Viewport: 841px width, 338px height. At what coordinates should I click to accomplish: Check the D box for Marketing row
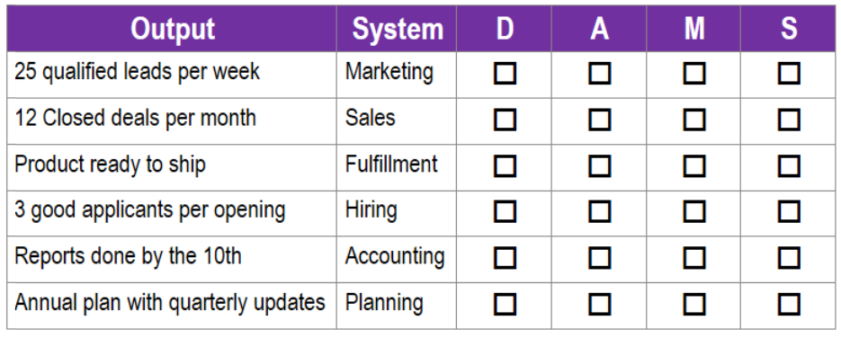click(x=505, y=74)
